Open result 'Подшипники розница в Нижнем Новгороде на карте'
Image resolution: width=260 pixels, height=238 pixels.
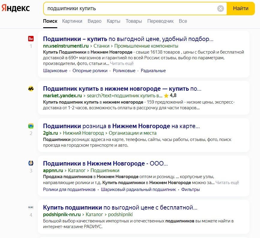click(x=121, y=126)
